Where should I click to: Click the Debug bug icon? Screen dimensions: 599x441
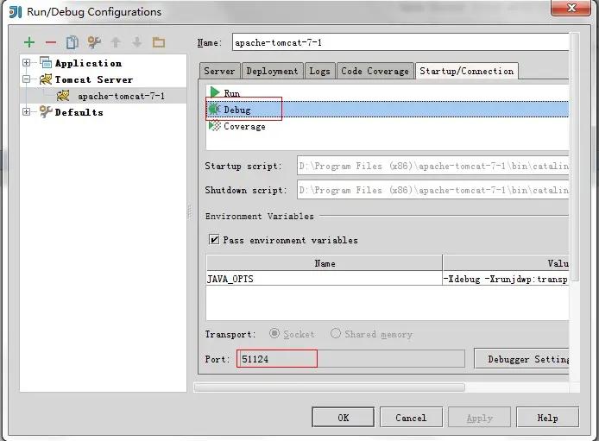coord(214,110)
